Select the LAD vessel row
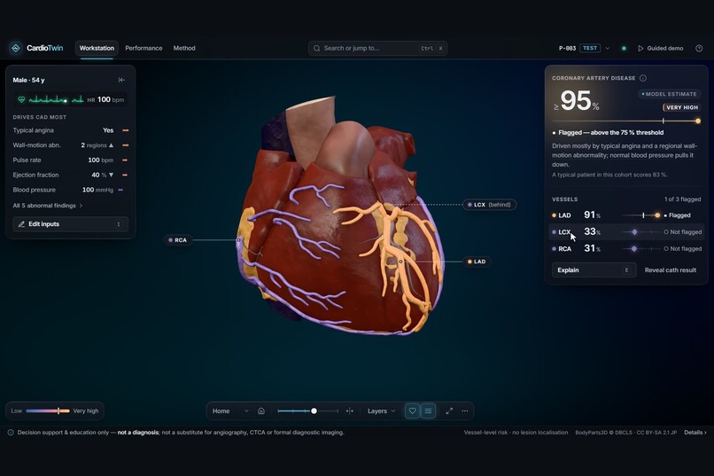Screen dimensions: 714x476 click(x=626, y=215)
